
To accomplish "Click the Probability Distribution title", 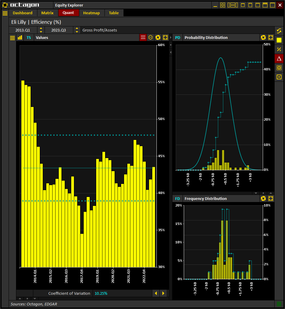I will click(x=206, y=38).
